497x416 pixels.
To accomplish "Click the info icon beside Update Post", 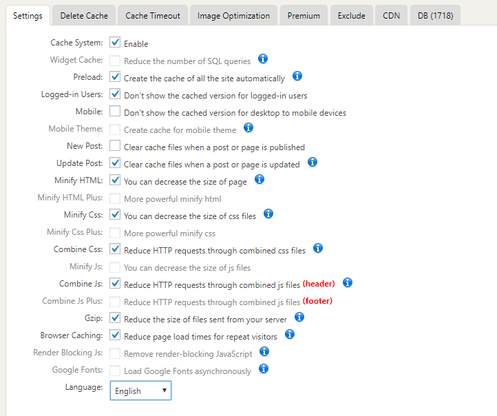I will [x=312, y=163].
